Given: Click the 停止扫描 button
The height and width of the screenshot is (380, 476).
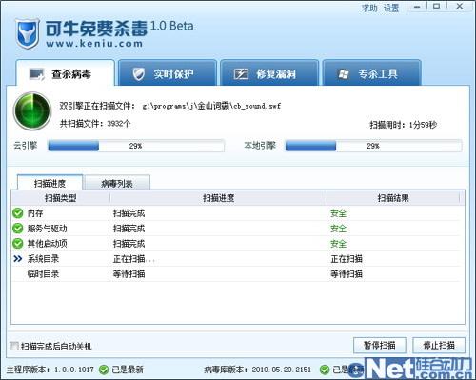Looking at the screenshot, I should (439, 345).
